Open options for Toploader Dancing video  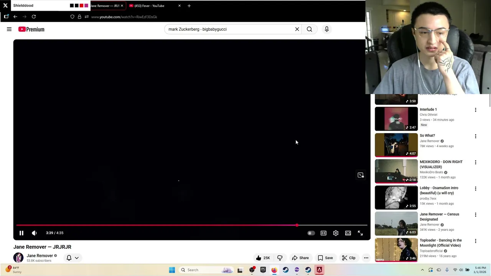(476, 241)
